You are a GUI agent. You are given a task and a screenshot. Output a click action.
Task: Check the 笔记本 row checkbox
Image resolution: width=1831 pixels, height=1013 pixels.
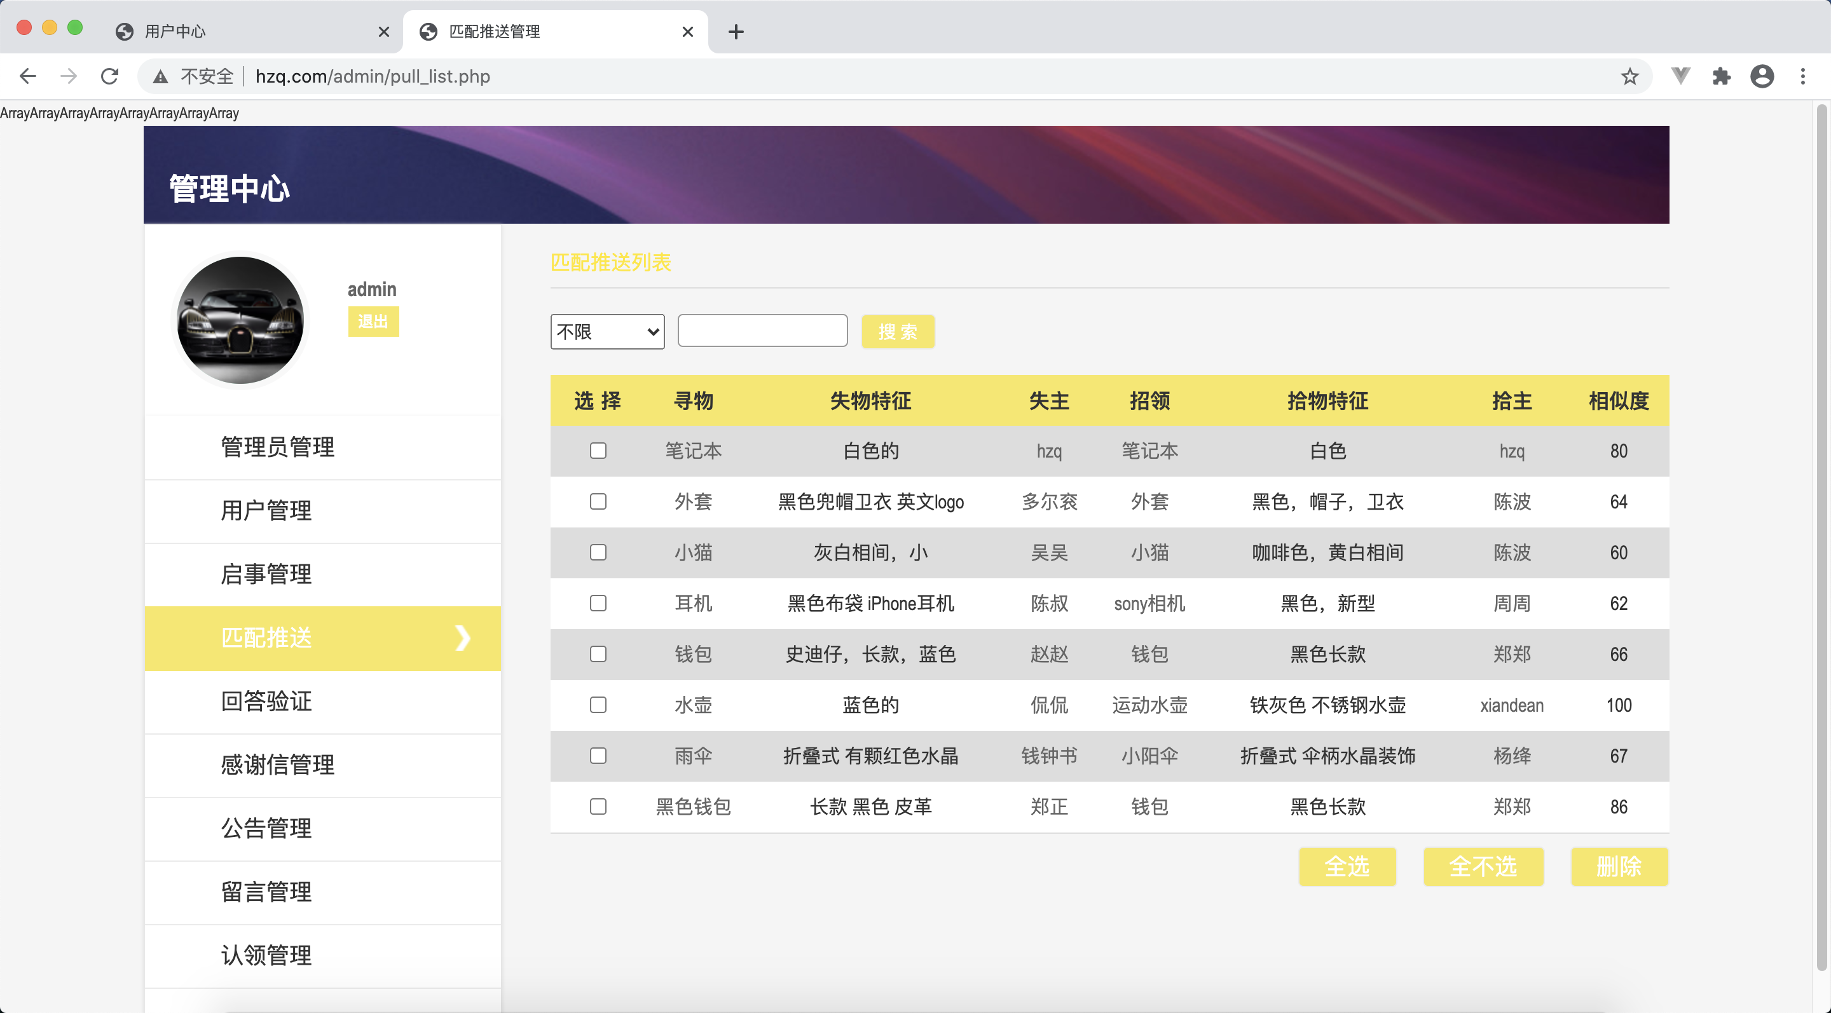[x=598, y=451]
